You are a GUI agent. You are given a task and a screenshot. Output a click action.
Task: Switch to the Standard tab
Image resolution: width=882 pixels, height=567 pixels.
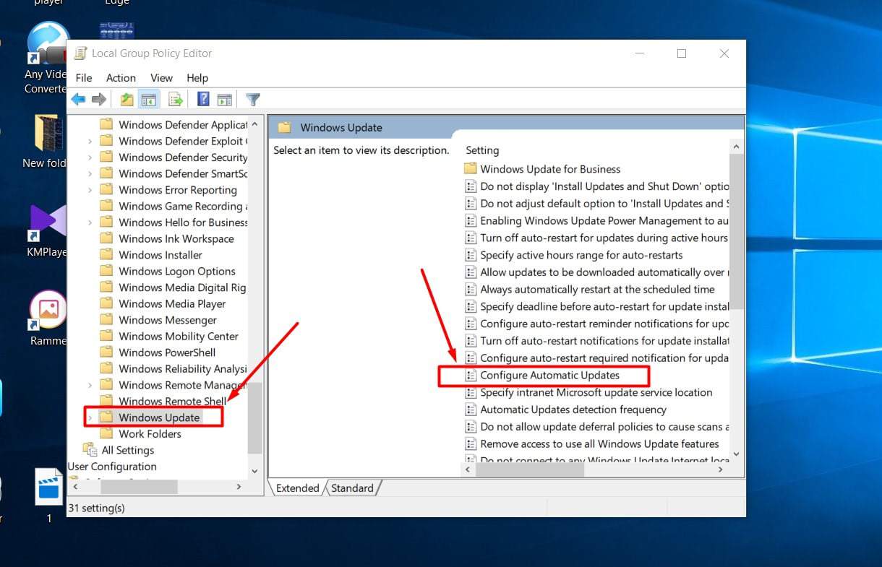pyautogui.click(x=353, y=488)
